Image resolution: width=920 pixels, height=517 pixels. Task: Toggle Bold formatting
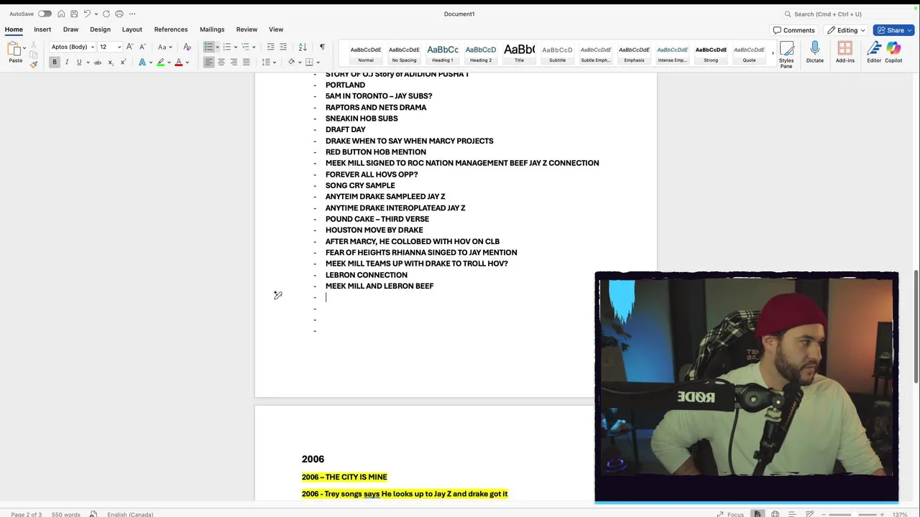54,62
